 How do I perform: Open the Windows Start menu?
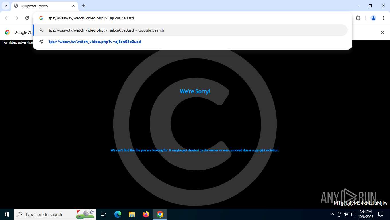(x=7, y=214)
